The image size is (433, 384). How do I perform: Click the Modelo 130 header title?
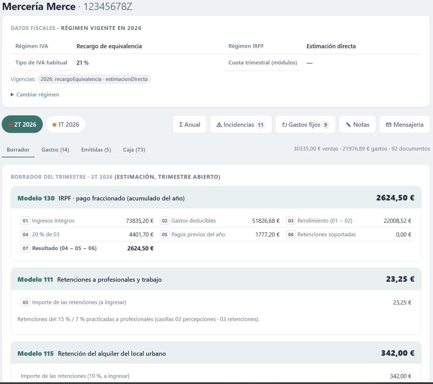coord(36,198)
